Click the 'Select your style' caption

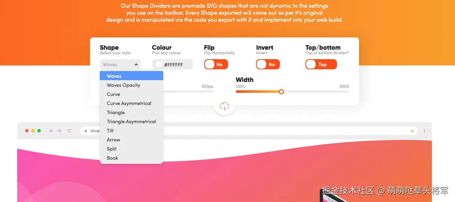pyautogui.click(x=115, y=53)
